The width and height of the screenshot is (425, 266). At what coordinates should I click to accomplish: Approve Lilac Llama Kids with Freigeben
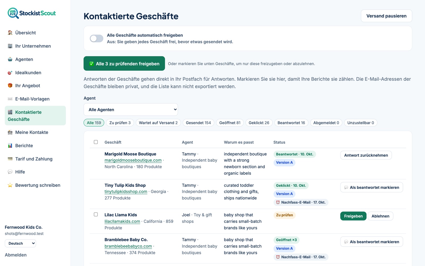[x=353, y=216]
